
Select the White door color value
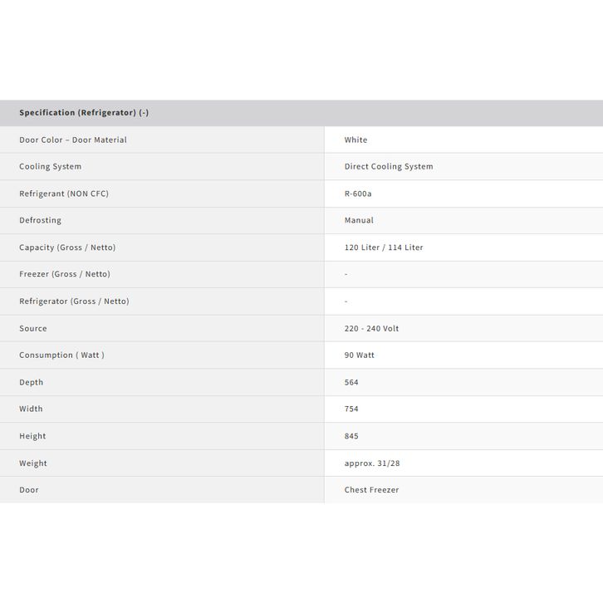tap(355, 140)
